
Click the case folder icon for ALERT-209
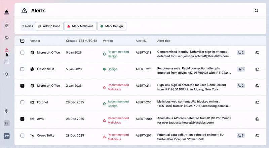point(257,119)
